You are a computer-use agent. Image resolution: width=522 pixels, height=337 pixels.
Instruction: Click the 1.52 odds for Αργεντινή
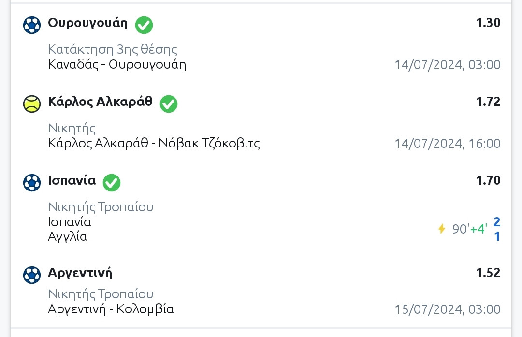(488, 273)
